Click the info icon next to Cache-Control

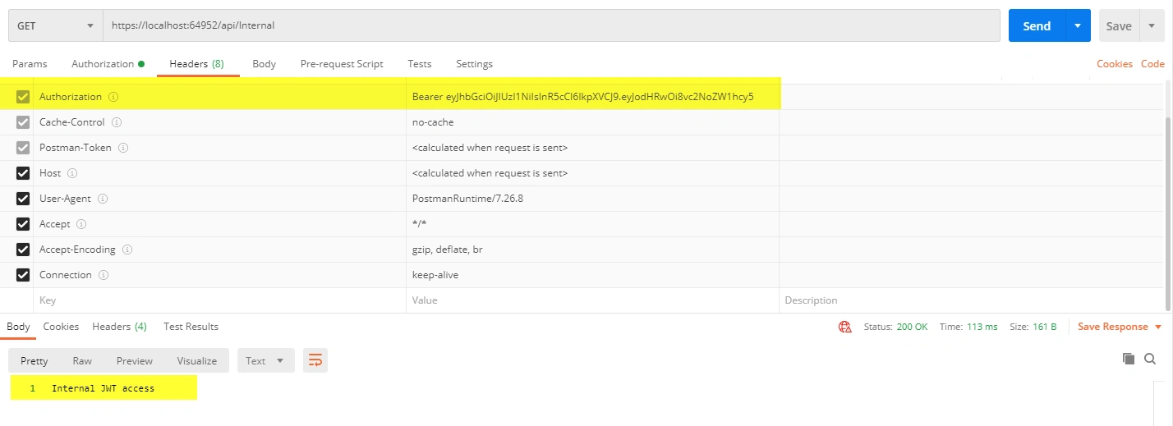click(117, 122)
